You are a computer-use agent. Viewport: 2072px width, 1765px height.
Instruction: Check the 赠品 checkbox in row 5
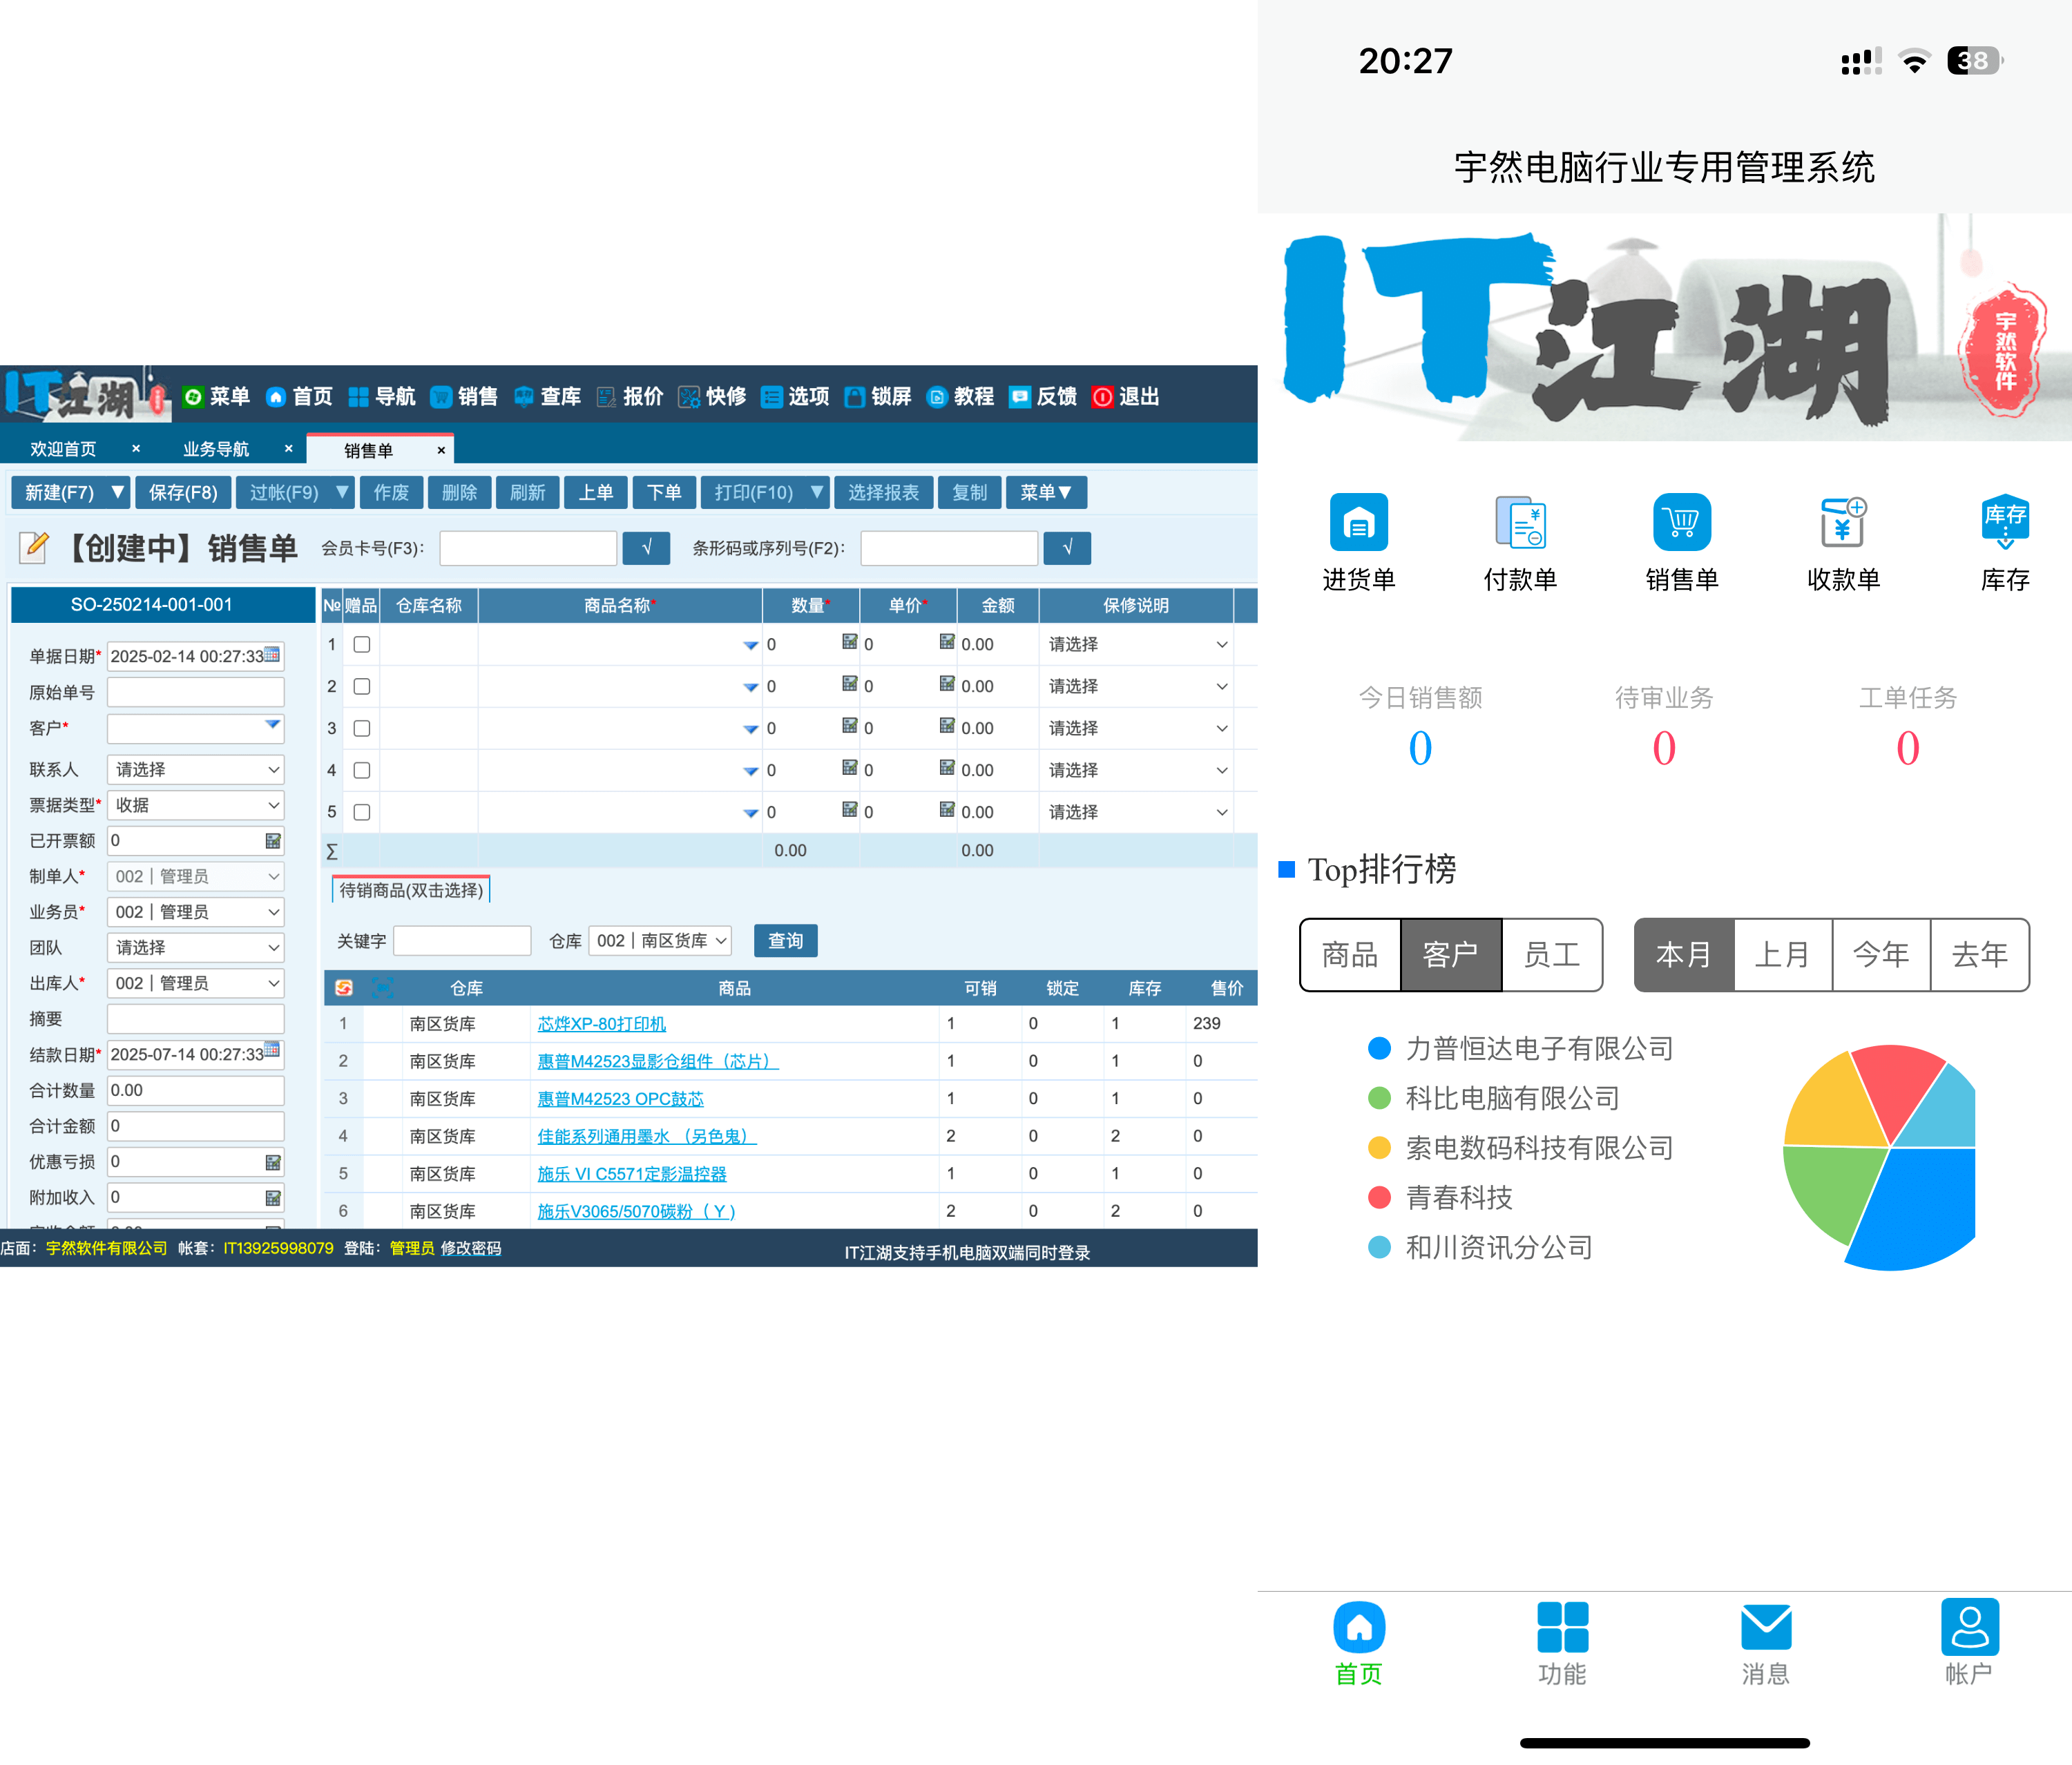point(362,813)
